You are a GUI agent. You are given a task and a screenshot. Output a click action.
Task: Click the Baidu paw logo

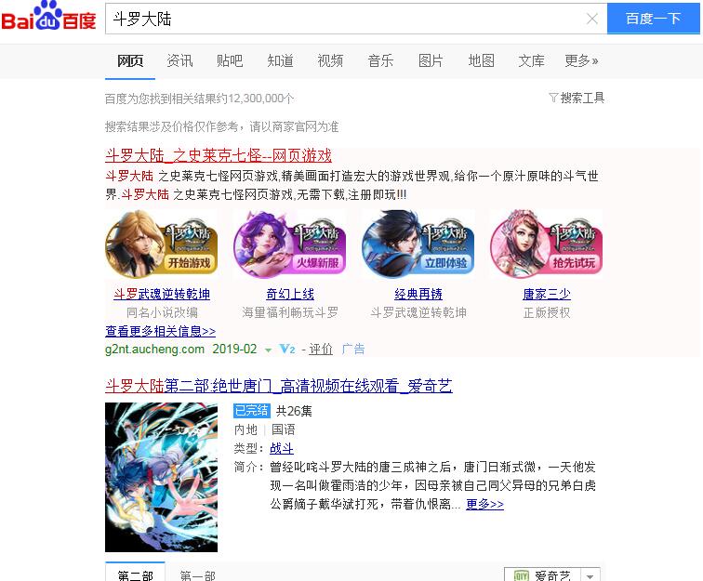pos(48,17)
